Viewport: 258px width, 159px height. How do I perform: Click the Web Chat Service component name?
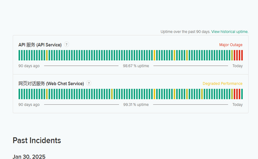(51, 84)
